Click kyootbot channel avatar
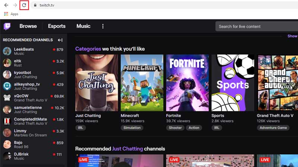298x167 pixels. (x=7, y=75)
